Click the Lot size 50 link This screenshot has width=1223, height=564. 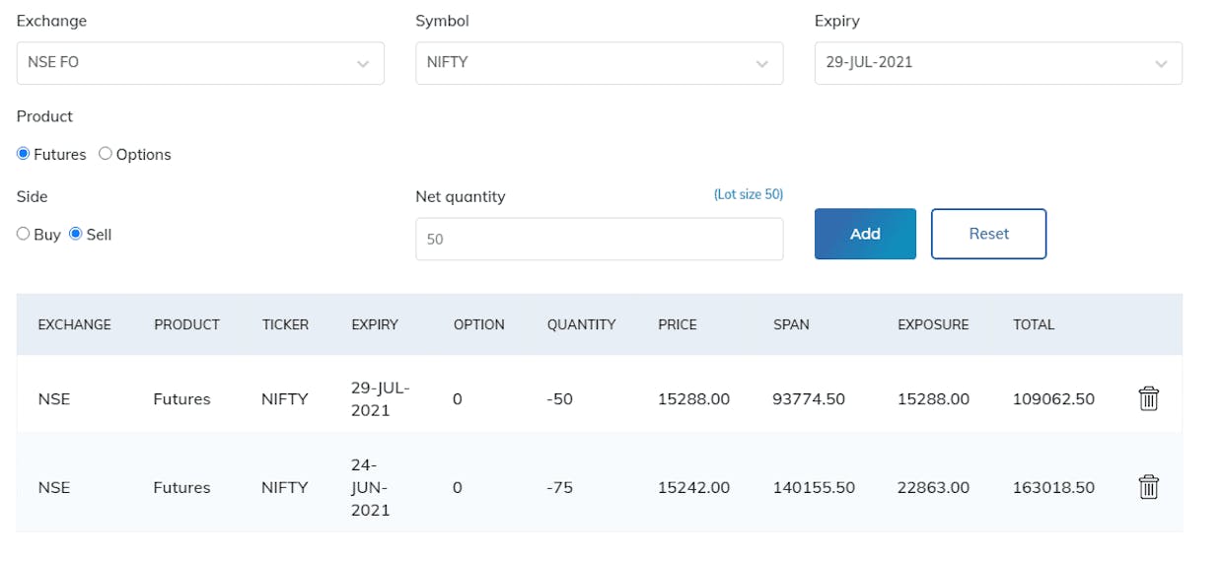point(748,194)
